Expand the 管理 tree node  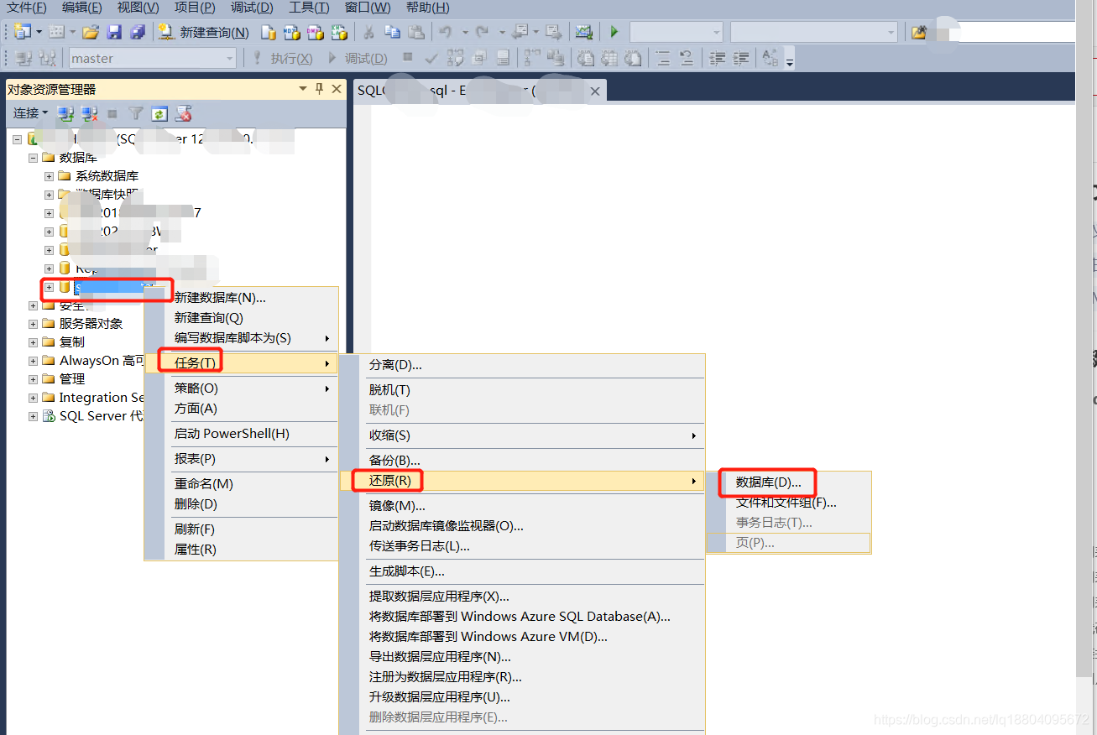point(33,378)
